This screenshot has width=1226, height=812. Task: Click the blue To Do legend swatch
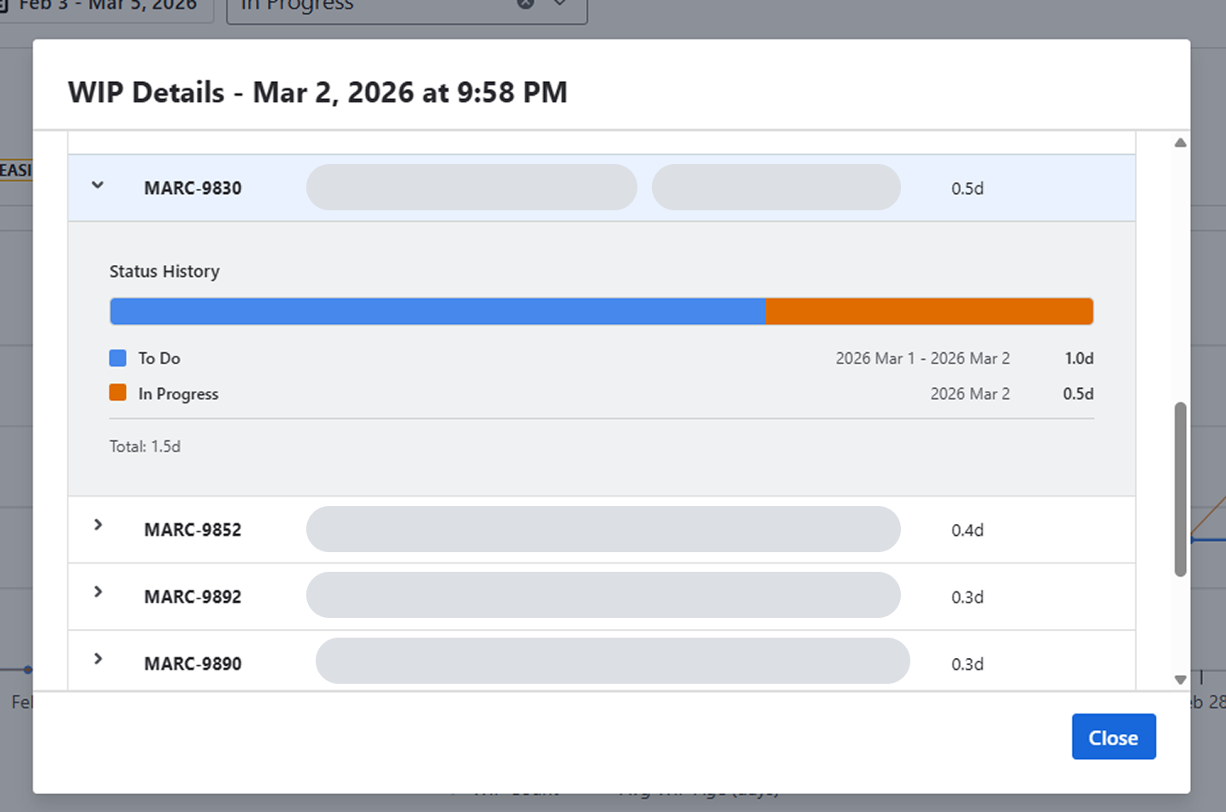tap(118, 358)
